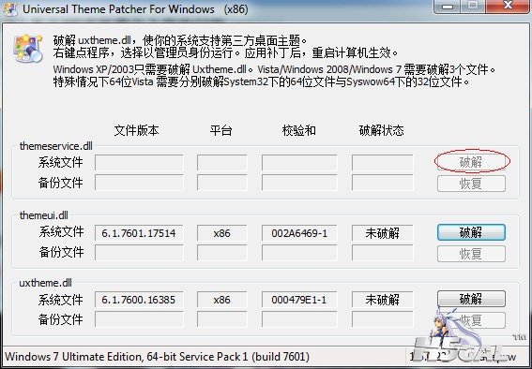Click the themeui.dll backup file version field
Image resolution: width=532 pixels, height=369 pixels.
coord(139,253)
